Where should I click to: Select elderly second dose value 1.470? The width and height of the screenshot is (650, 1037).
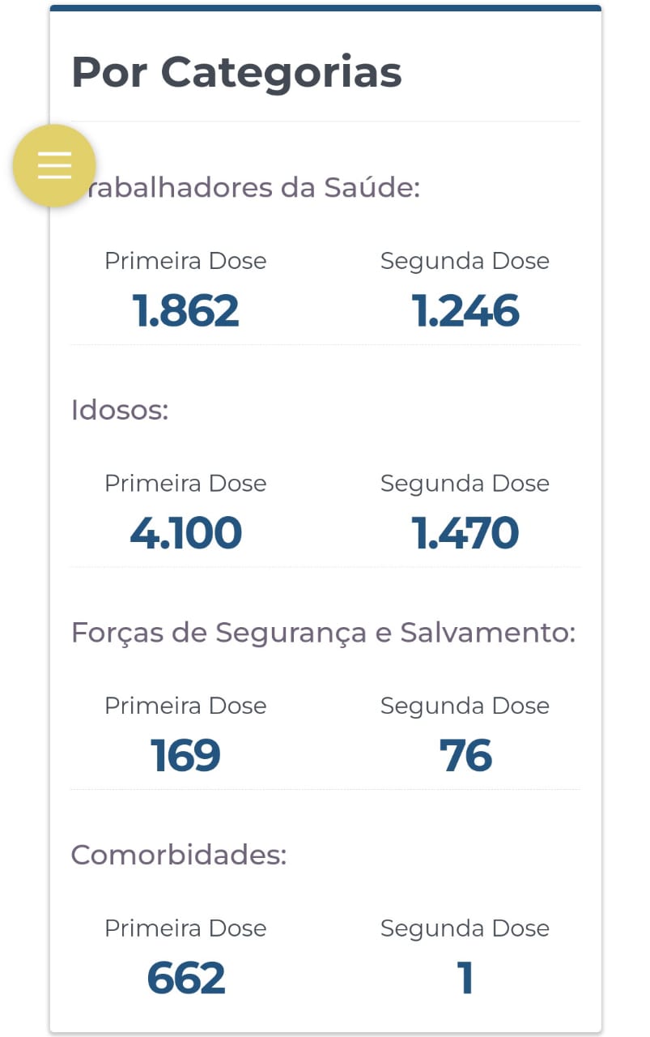465,533
